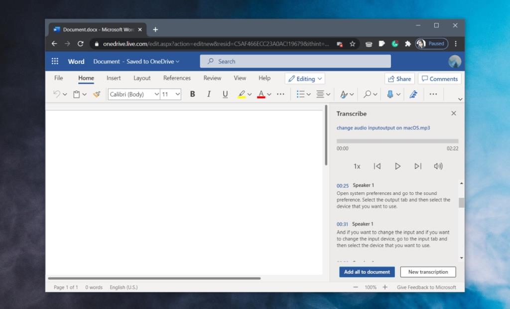
Task: Play the transcribed audio recording
Action: [x=397, y=166]
